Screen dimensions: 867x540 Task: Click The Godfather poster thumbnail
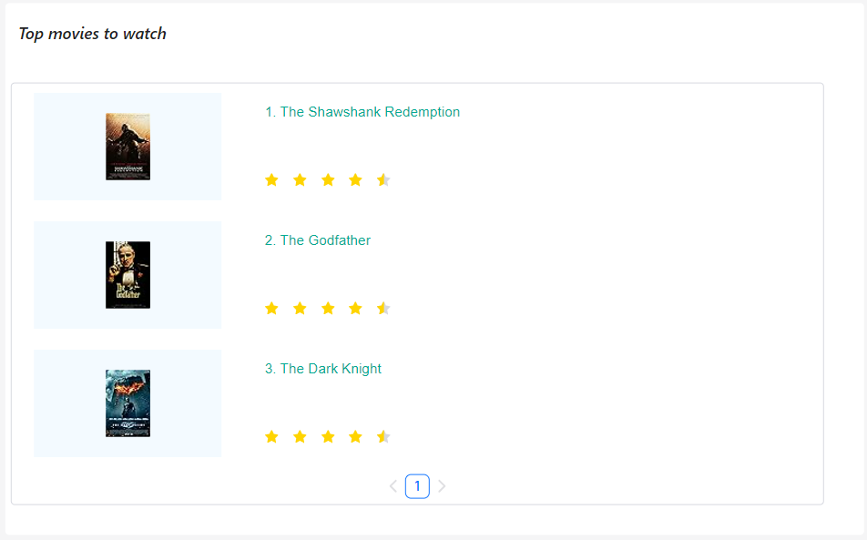pyautogui.click(x=127, y=275)
